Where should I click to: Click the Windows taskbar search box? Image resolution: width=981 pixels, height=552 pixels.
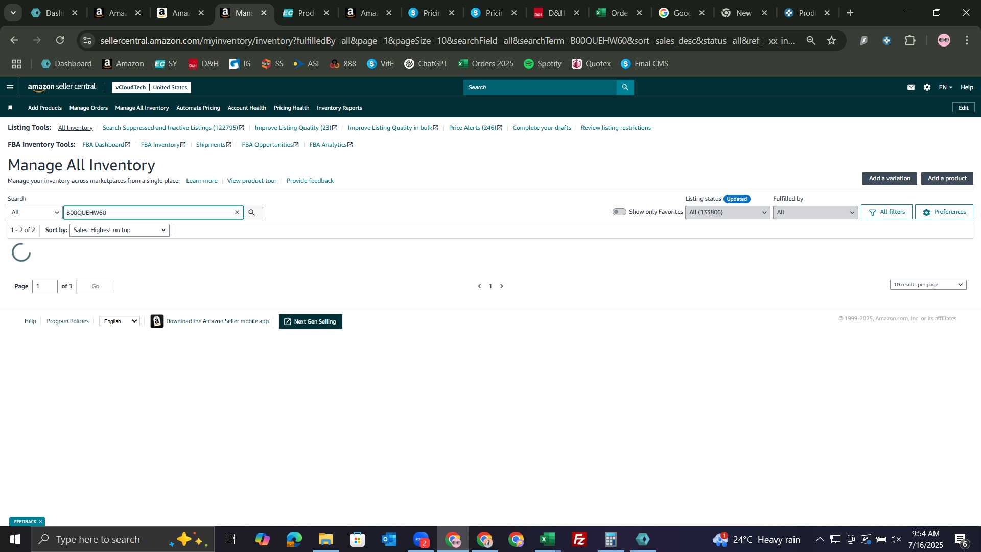click(123, 539)
